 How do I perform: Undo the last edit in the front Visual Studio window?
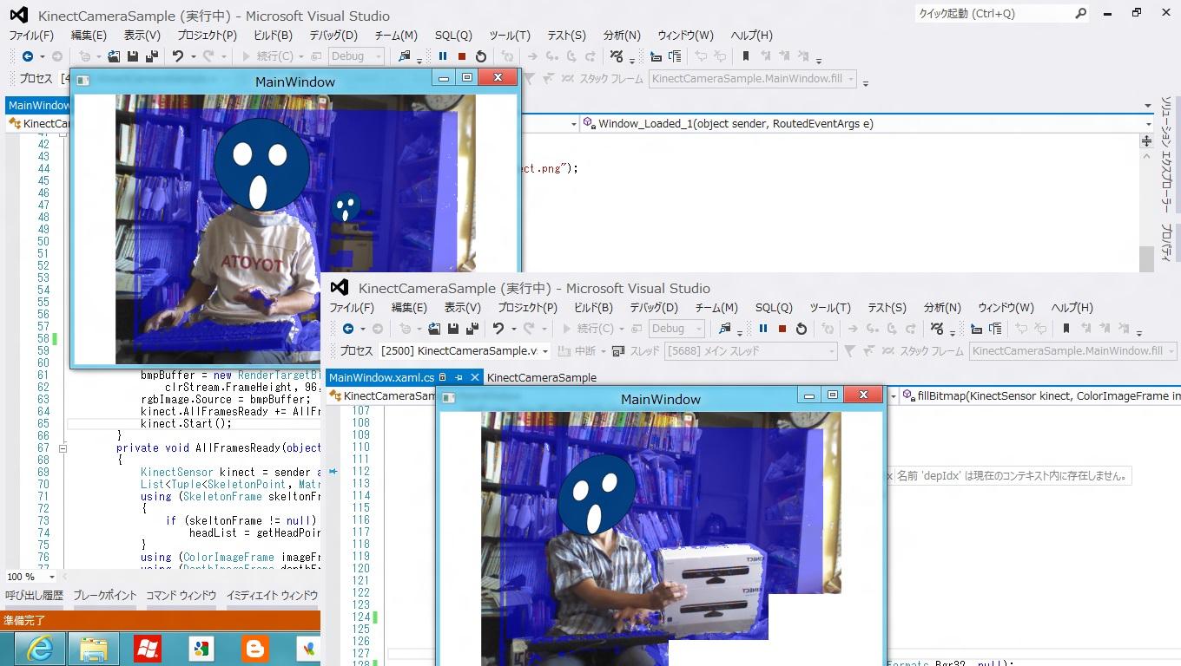[498, 329]
